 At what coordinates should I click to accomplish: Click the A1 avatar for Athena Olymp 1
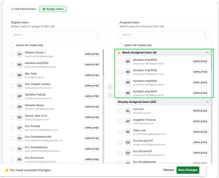tap(20, 54)
